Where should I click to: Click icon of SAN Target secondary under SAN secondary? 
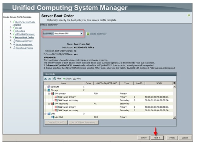56,110
